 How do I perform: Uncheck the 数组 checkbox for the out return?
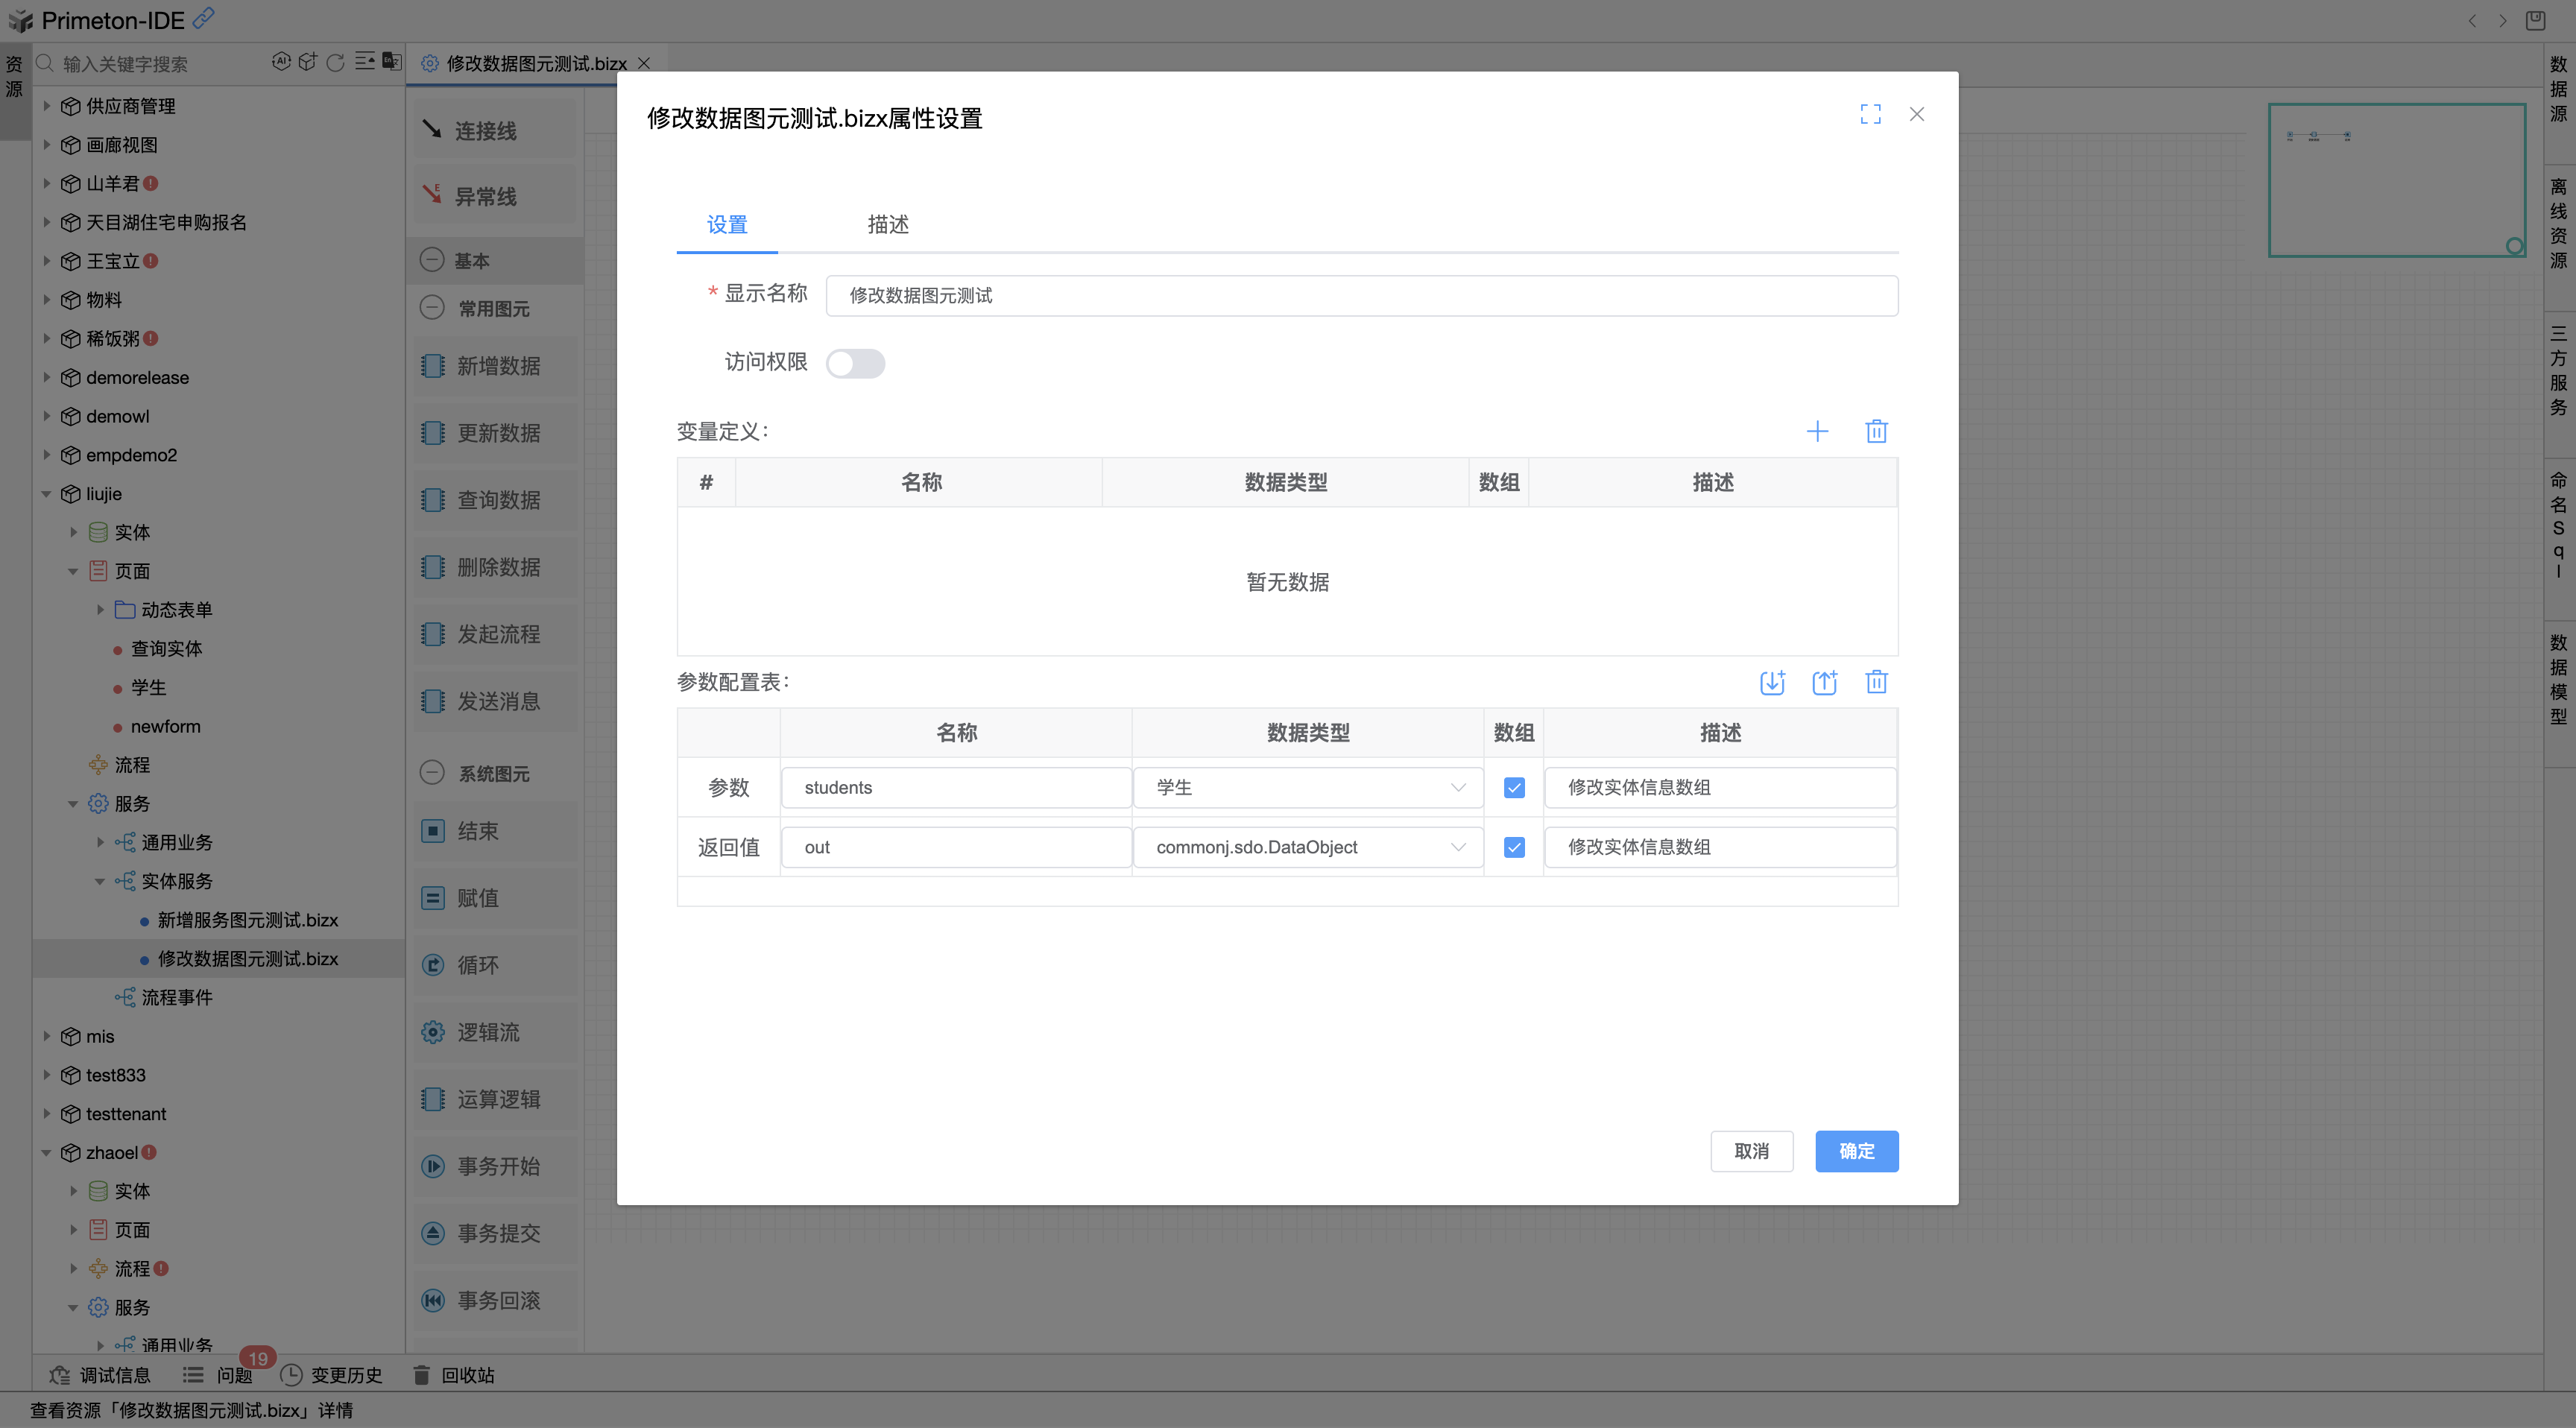(1514, 847)
